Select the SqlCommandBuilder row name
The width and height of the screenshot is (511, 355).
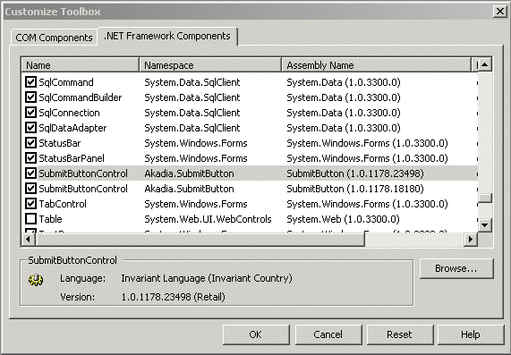[x=81, y=97]
